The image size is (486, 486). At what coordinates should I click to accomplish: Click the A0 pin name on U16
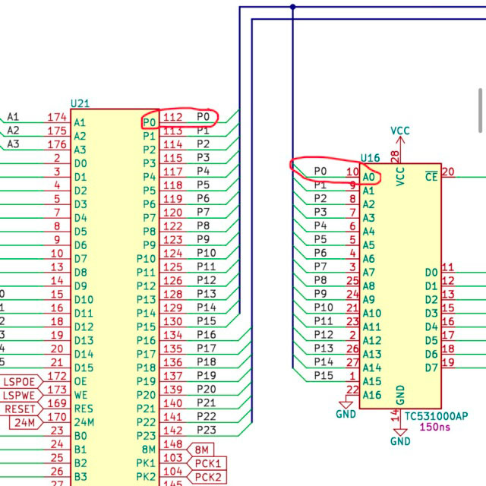point(369,177)
